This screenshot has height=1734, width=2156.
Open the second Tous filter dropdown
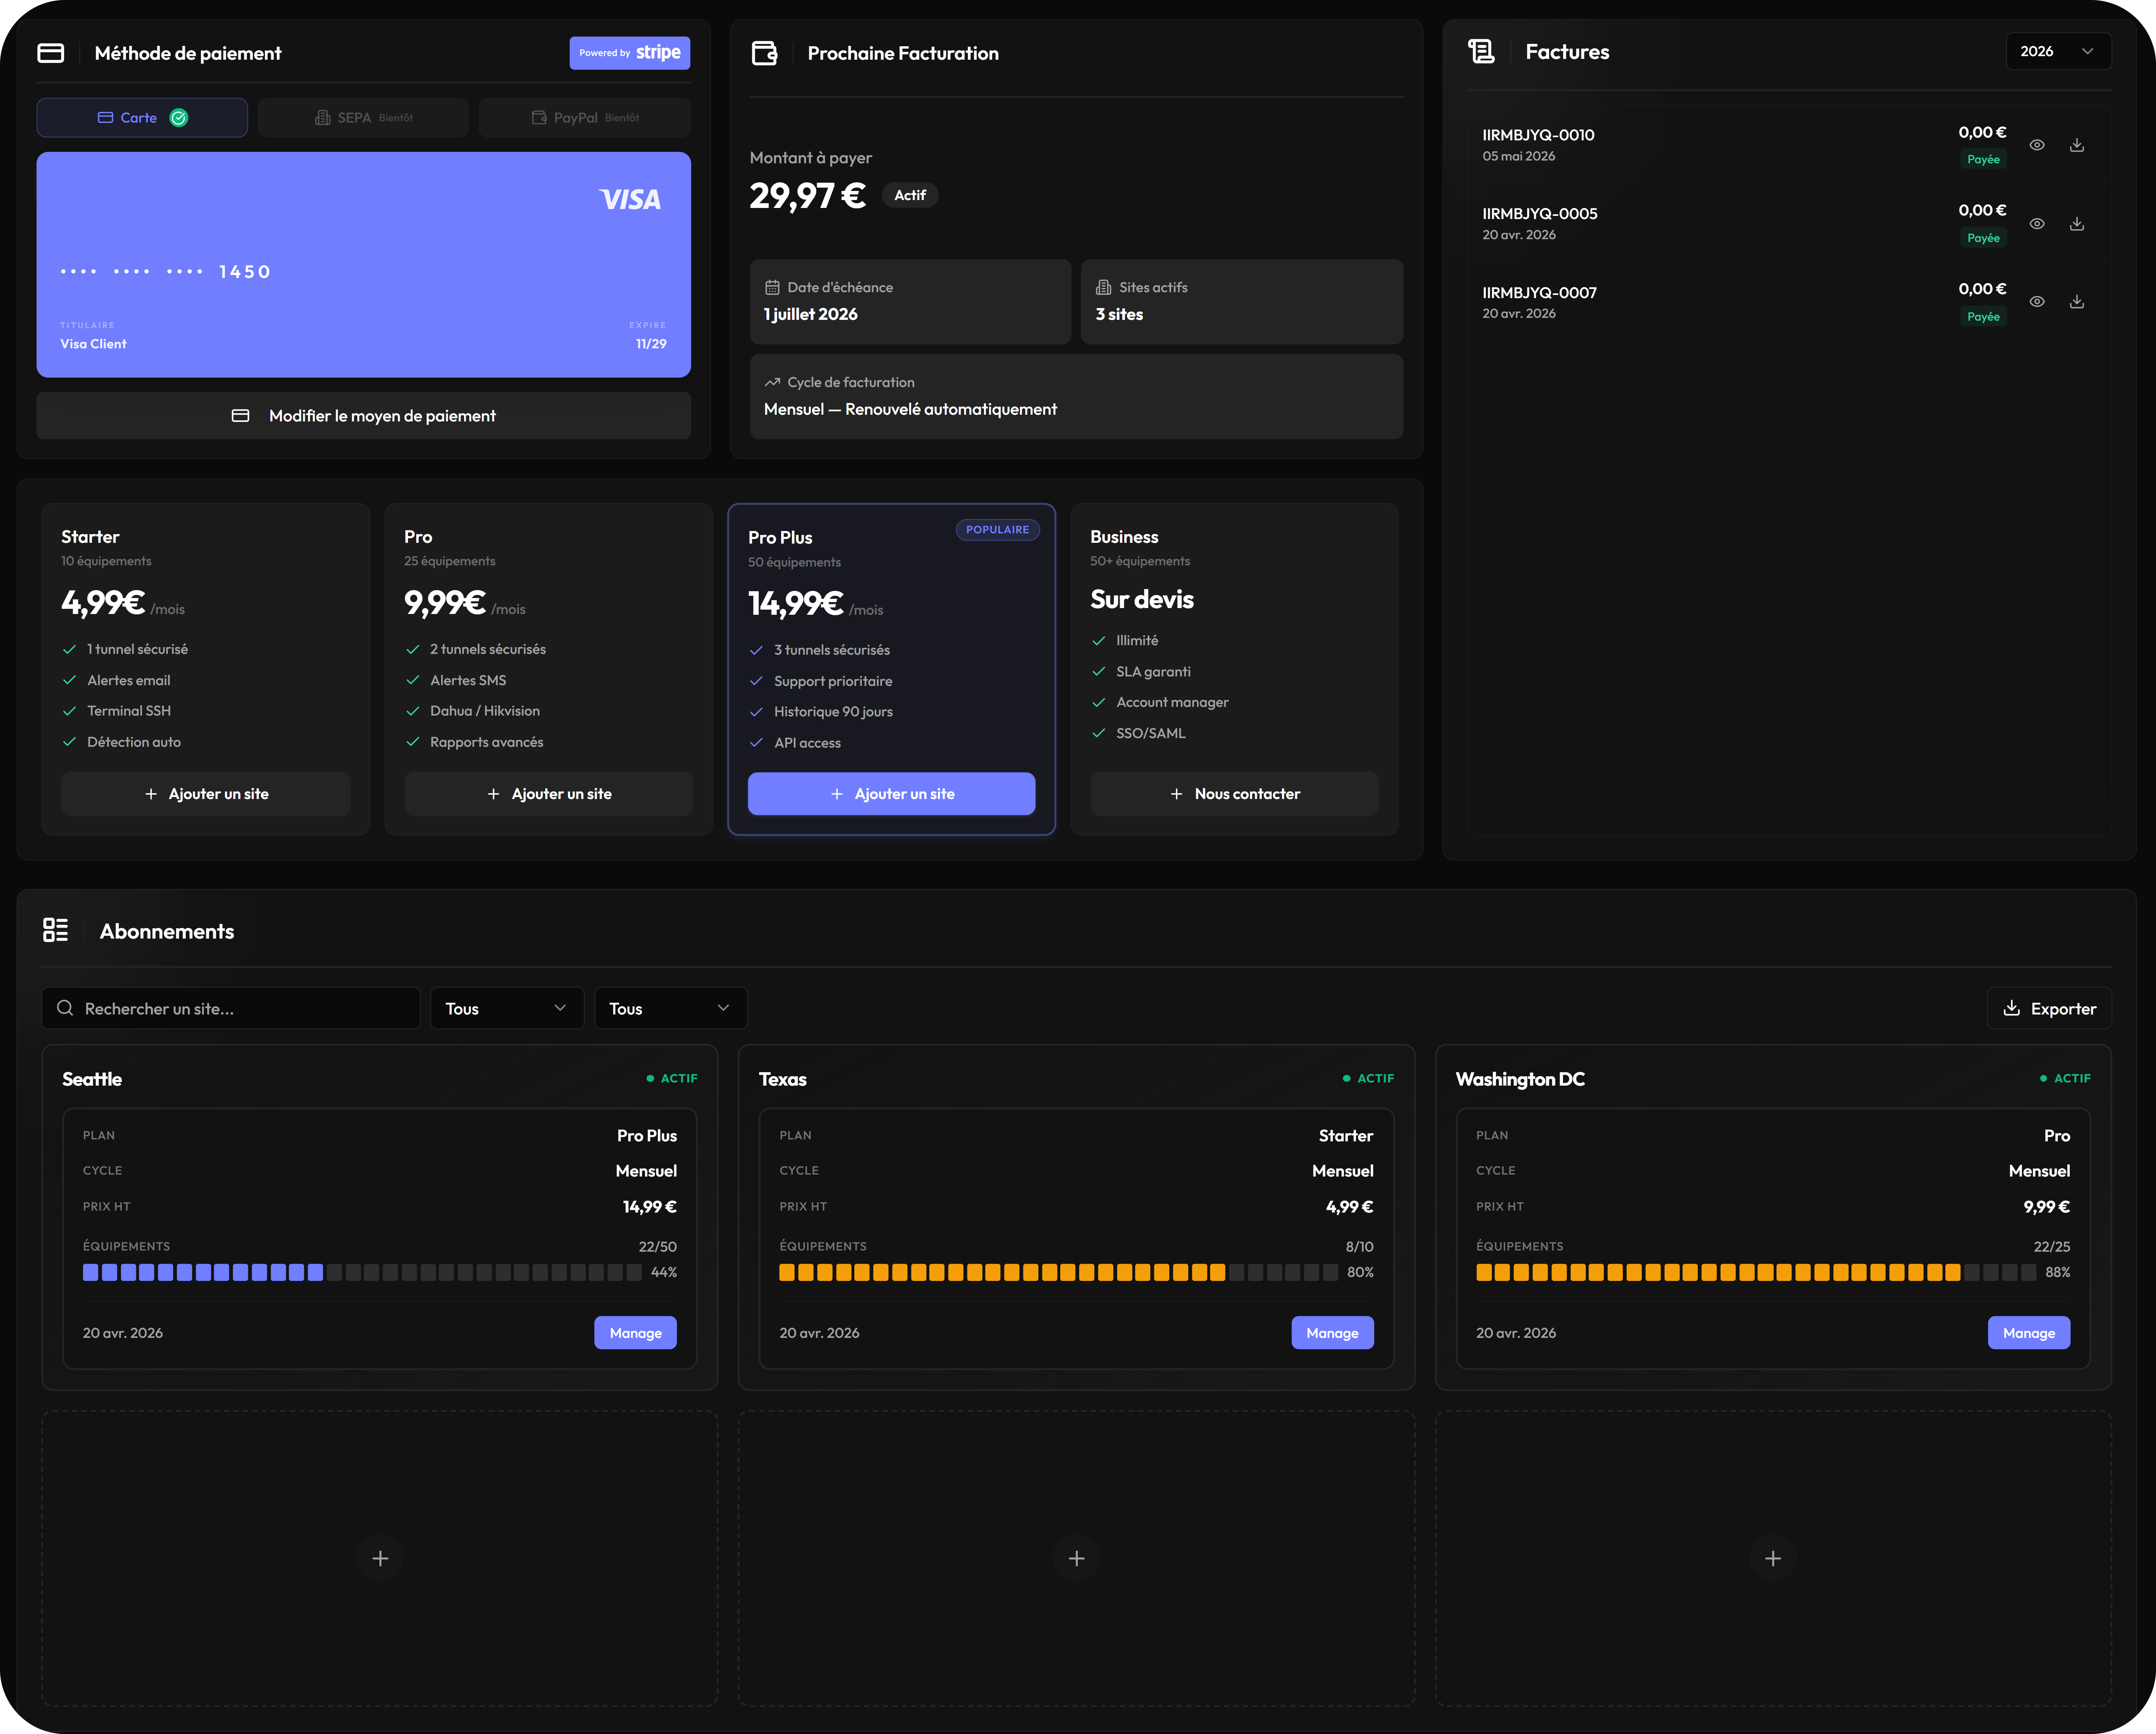point(671,1008)
